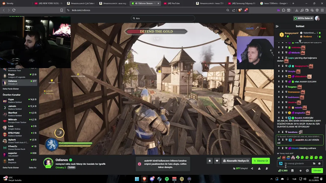Switch to the Amazon asus rog tab

click(112, 3)
